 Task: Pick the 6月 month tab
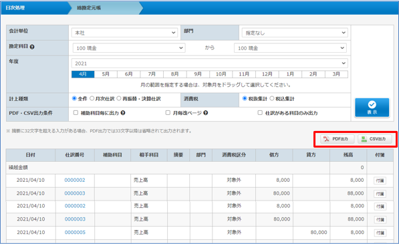129,74
